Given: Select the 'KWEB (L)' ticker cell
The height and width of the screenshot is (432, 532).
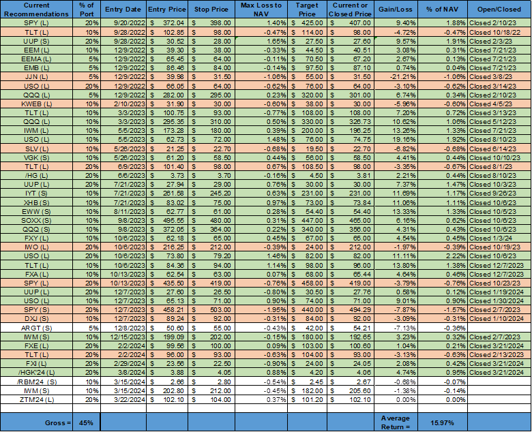Looking at the screenshot, I should (x=36, y=104).
